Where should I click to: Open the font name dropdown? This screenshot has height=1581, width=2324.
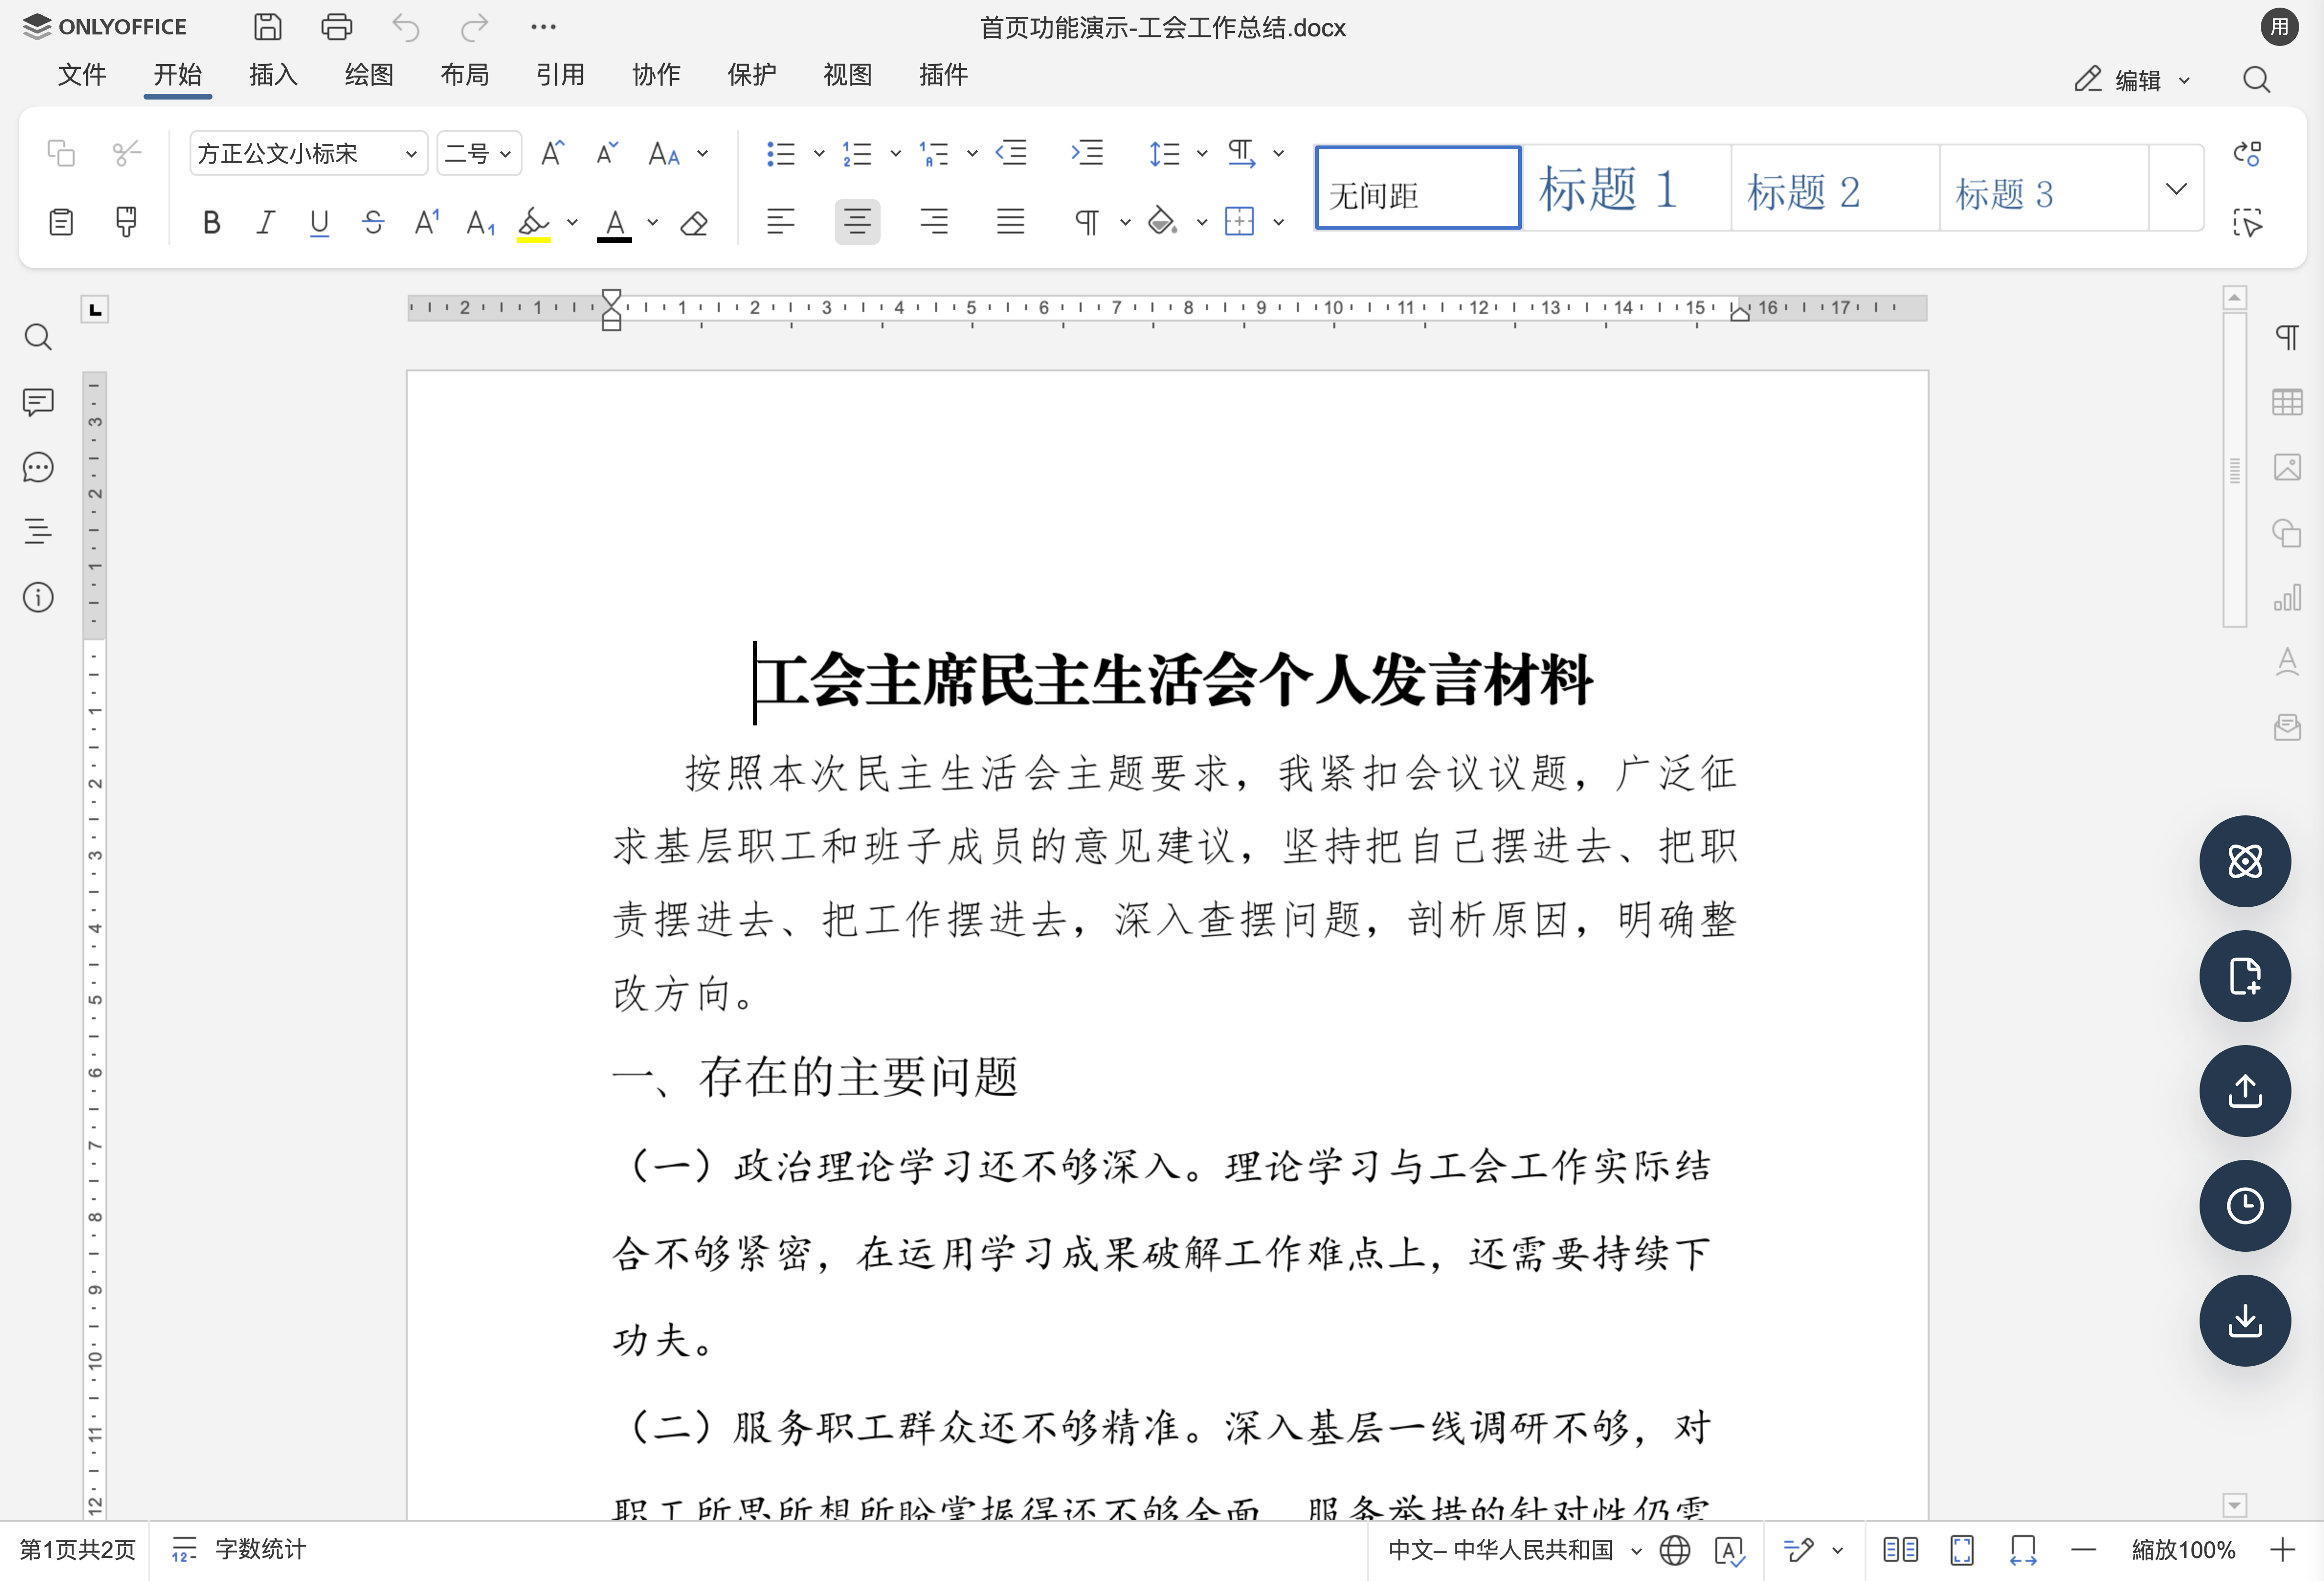coord(411,154)
